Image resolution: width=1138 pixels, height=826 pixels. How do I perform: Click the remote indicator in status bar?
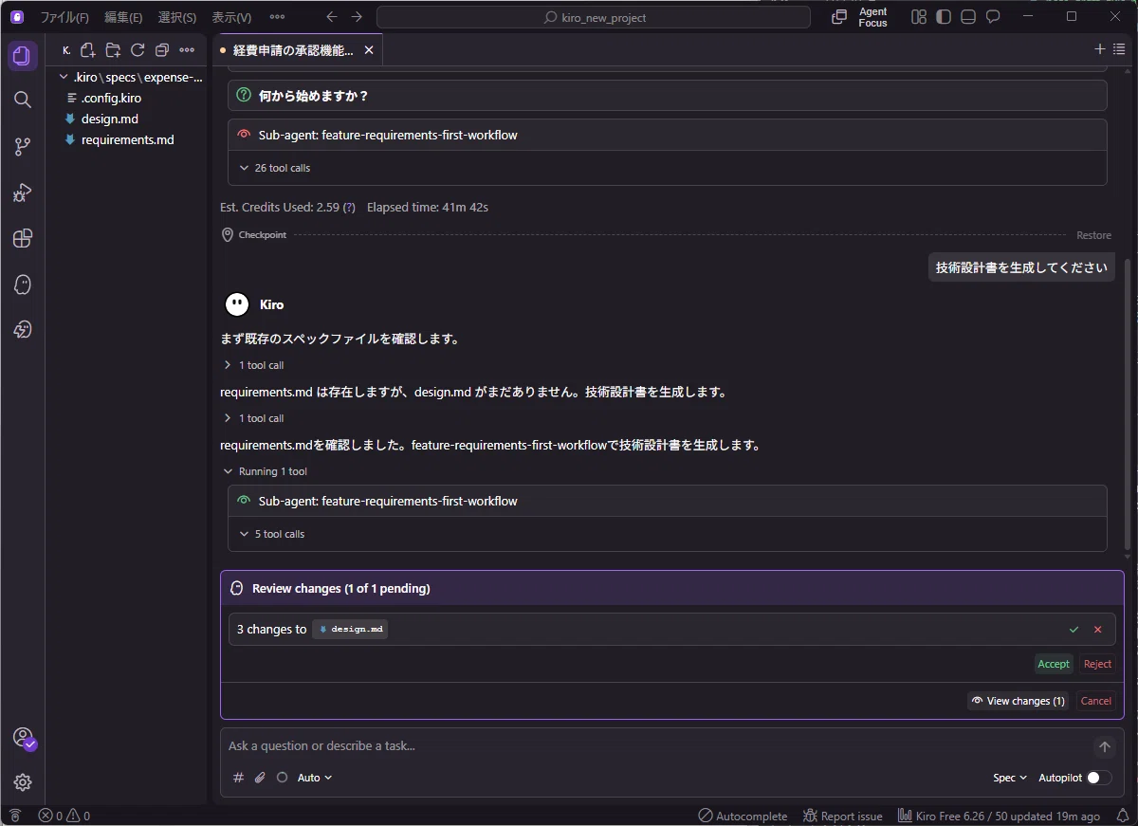14,816
